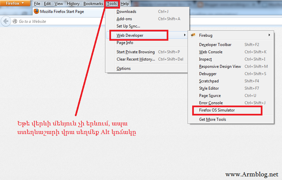Open the Edit menu
The height and width of the screenshot is (180, 282).
(47, 4)
